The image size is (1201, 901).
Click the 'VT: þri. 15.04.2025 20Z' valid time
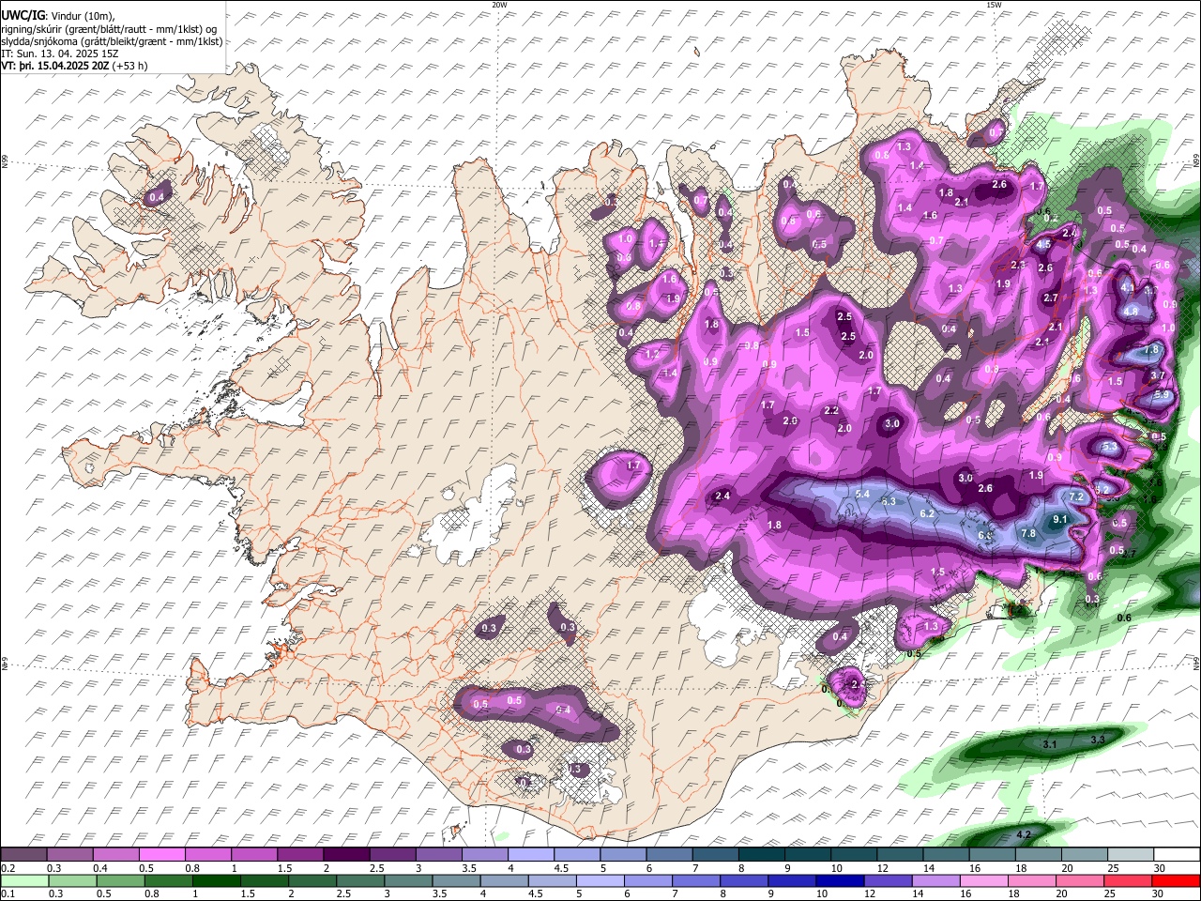pos(55,66)
